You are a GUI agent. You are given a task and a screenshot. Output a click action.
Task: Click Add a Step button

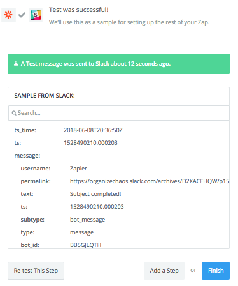coord(164,271)
